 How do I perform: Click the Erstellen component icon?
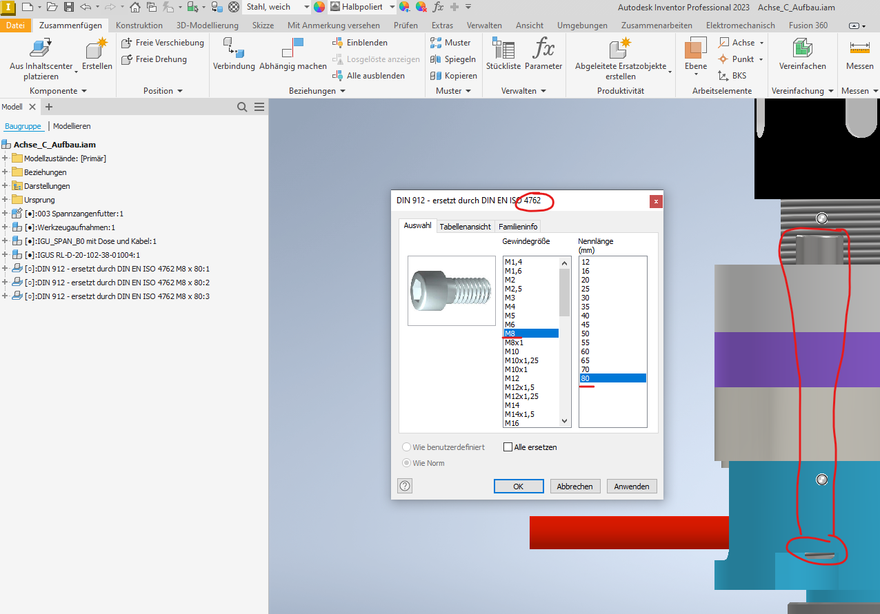(97, 55)
